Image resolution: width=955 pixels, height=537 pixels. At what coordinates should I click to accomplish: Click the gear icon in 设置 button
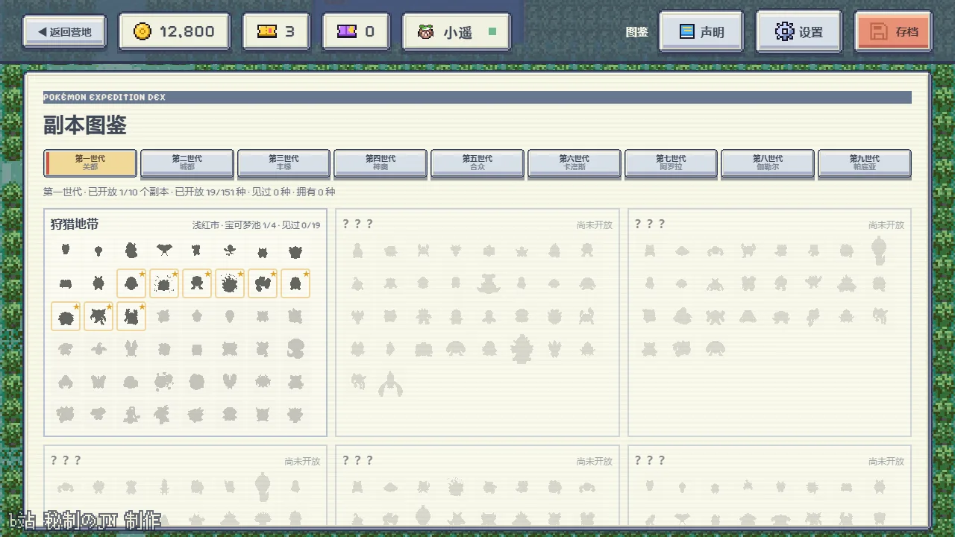pos(784,32)
